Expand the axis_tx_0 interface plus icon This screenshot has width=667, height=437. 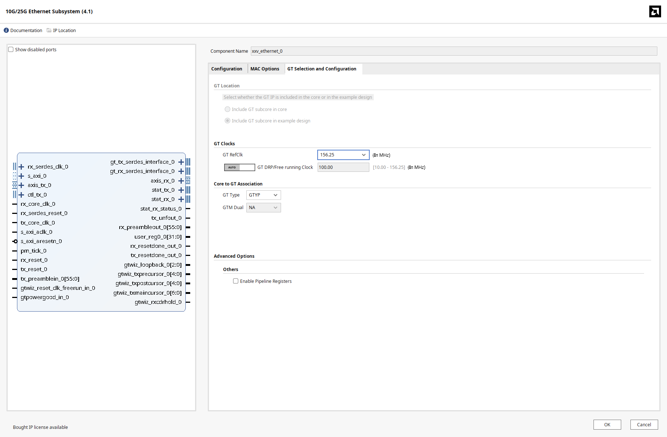(x=21, y=185)
